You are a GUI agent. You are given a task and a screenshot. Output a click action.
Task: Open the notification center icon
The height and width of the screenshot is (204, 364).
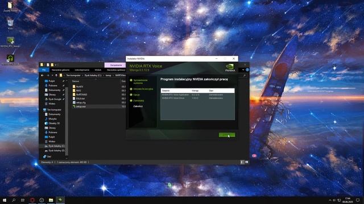(x=358, y=200)
